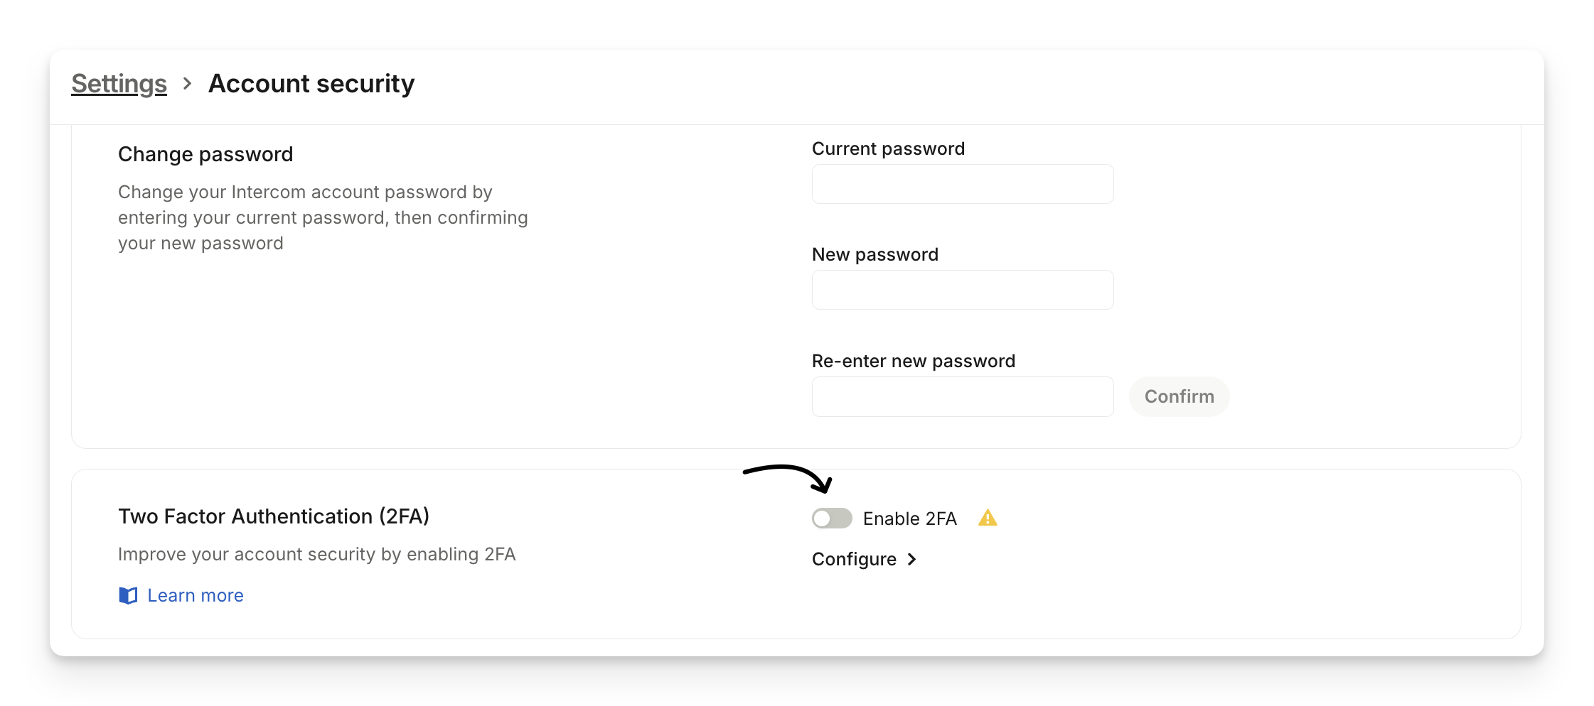The height and width of the screenshot is (706, 1594).
Task: Click the 2FA account security description text
Action: [316, 554]
